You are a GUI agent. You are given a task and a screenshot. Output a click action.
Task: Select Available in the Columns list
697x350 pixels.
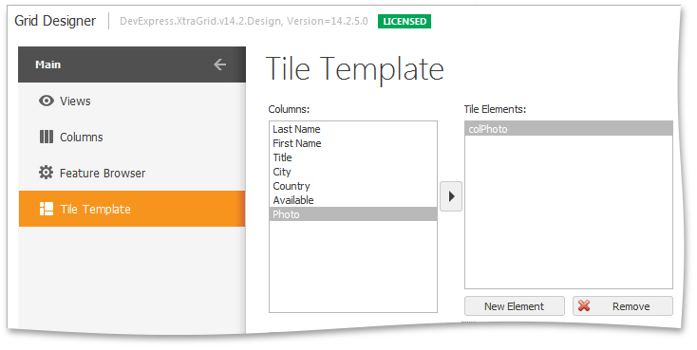click(353, 200)
